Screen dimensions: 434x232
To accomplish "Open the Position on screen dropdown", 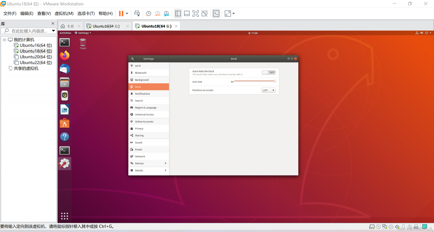I will 269,90.
